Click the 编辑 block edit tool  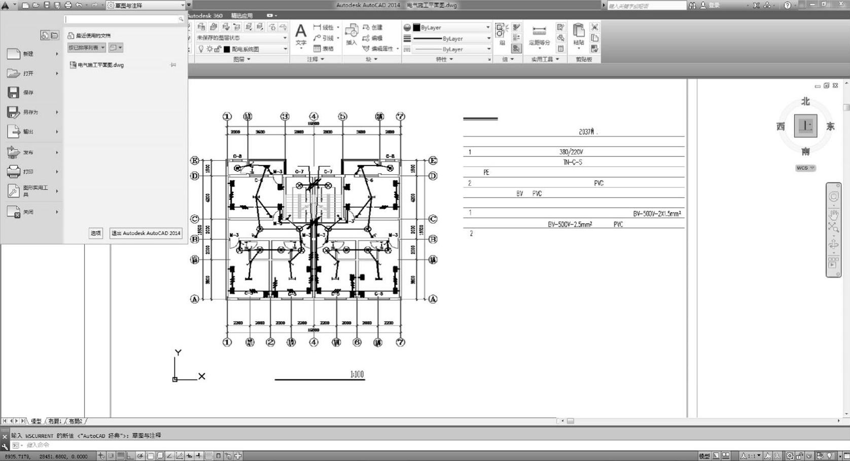coord(373,38)
